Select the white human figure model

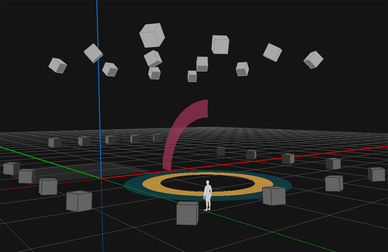tap(208, 195)
